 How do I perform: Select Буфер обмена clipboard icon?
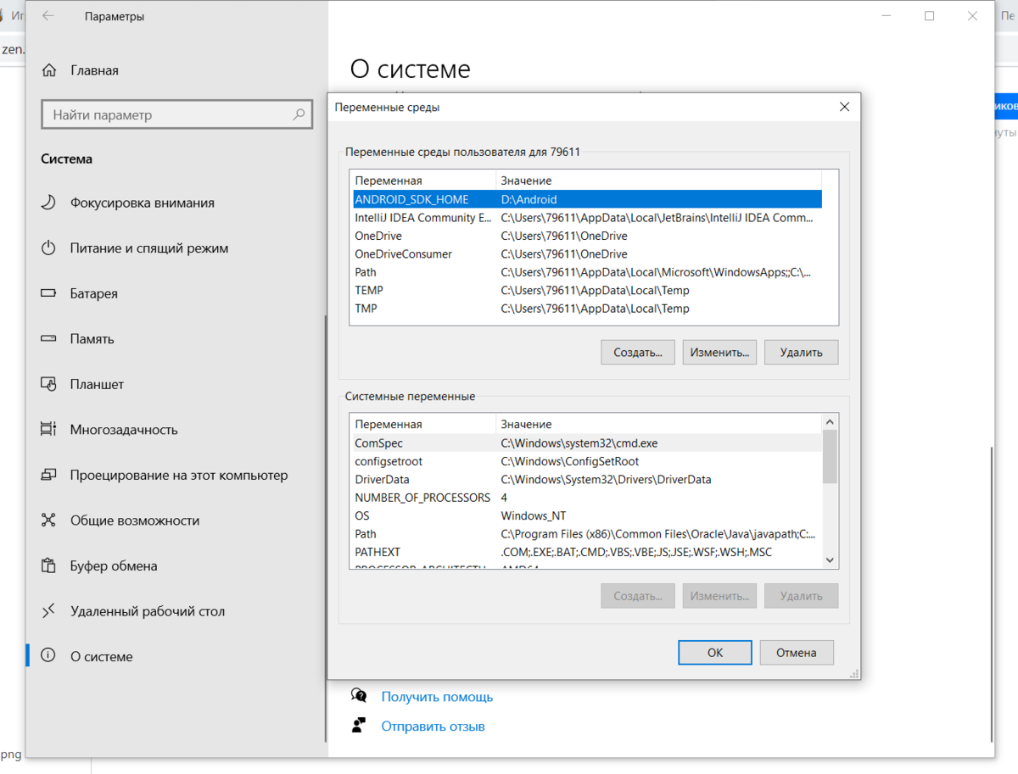click(x=49, y=565)
